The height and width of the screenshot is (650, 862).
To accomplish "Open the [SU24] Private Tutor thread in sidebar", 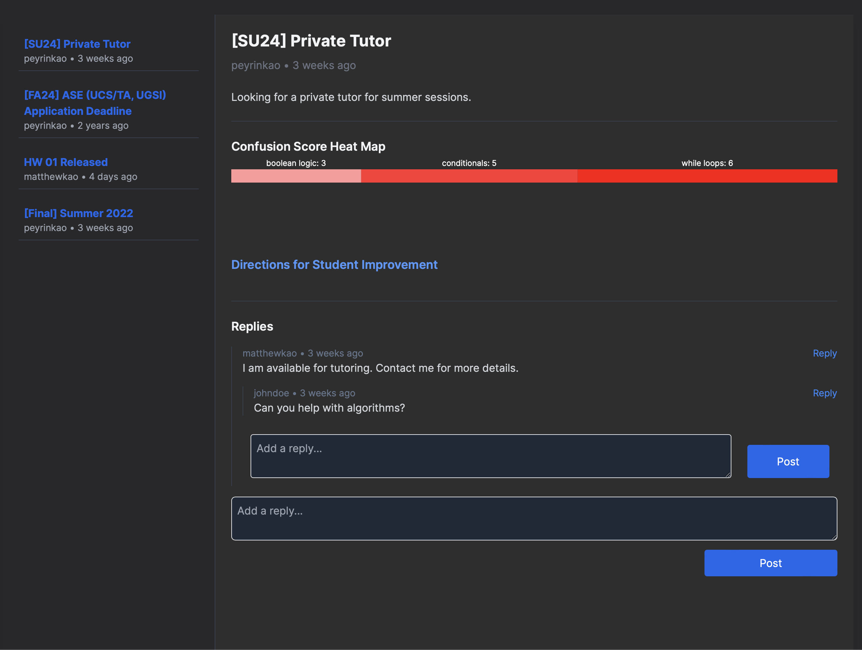I will (77, 44).
